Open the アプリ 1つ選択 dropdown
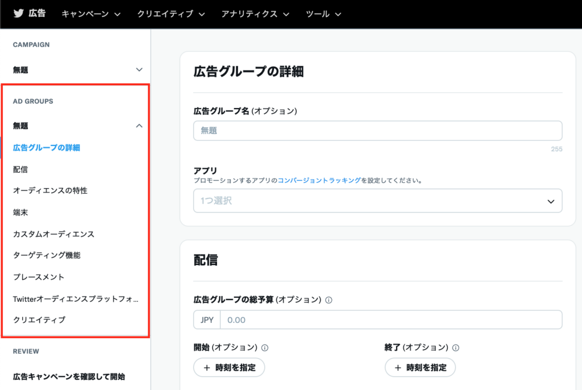This screenshot has width=582, height=390. tap(377, 201)
